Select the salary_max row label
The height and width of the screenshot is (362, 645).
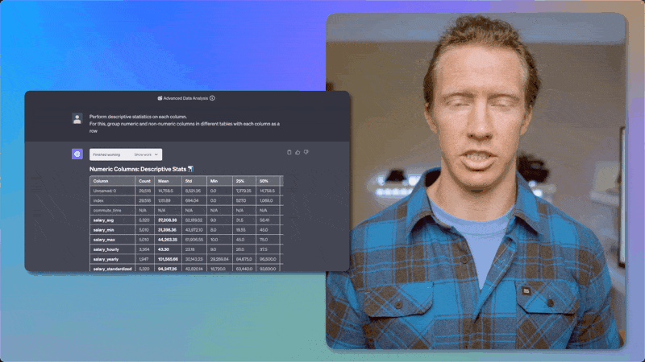click(104, 240)
